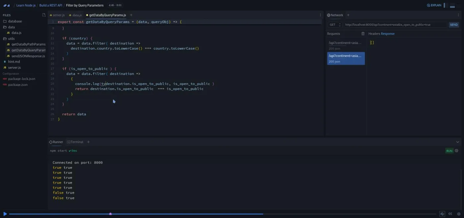Select the Network panel tab
Image resolution: width=464 pixels, height=218 pixels.
coord(335,15)
